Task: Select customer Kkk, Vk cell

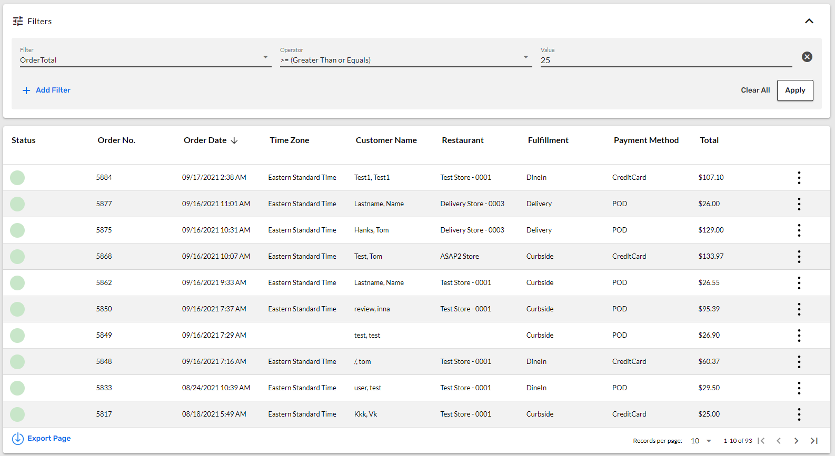Action: pos(366,414)
